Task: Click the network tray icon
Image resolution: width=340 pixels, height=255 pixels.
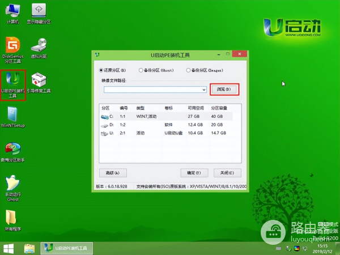Action: (x=288, y=249)
